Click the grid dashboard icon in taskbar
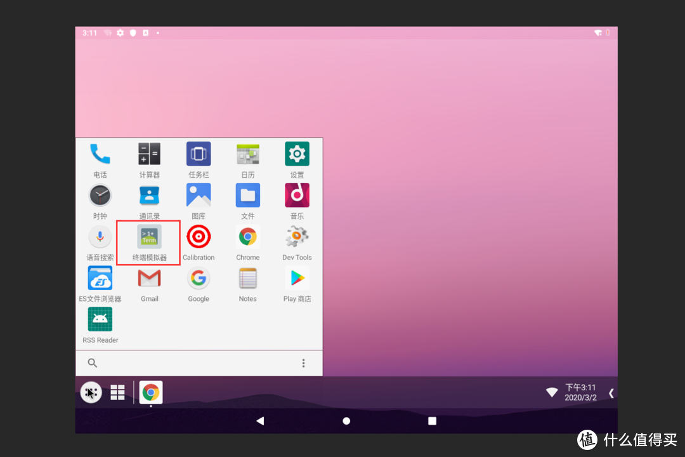685x457 pixels. [x=117, y=392]
